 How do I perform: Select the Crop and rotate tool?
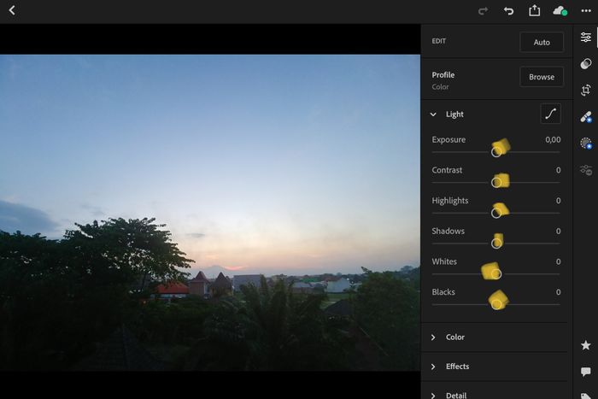(x=586, y=90)
